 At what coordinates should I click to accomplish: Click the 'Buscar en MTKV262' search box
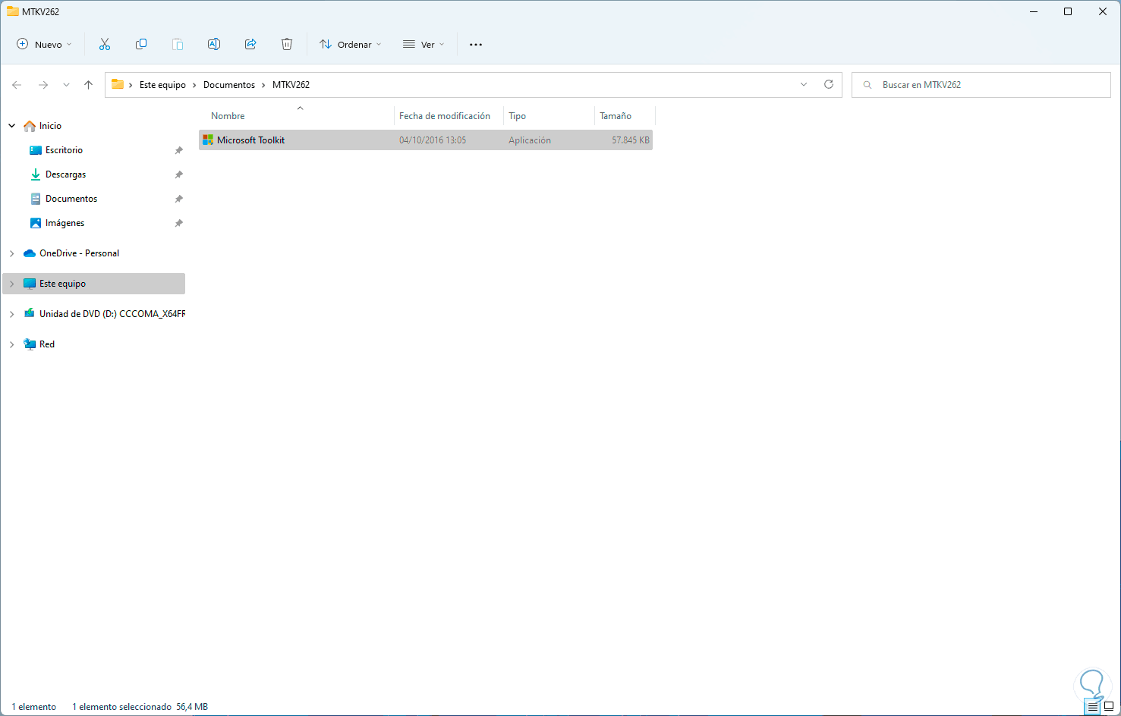(x=981, y=85)
